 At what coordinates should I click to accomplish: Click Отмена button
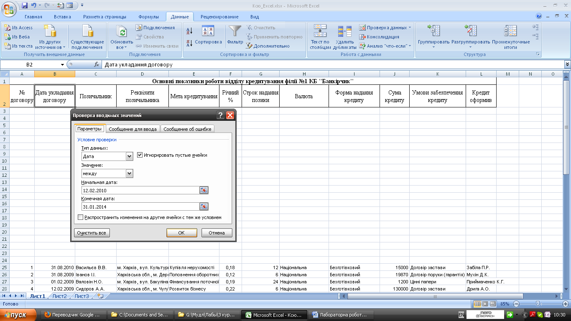pos(217,233)
